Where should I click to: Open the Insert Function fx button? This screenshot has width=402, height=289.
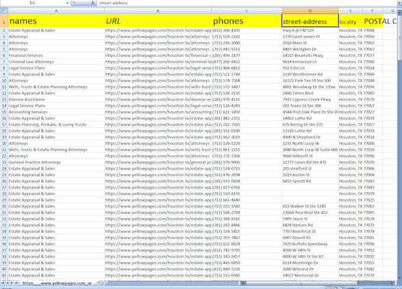93,3
